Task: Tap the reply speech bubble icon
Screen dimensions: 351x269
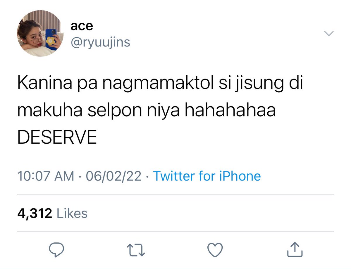Action: (56, 249)
